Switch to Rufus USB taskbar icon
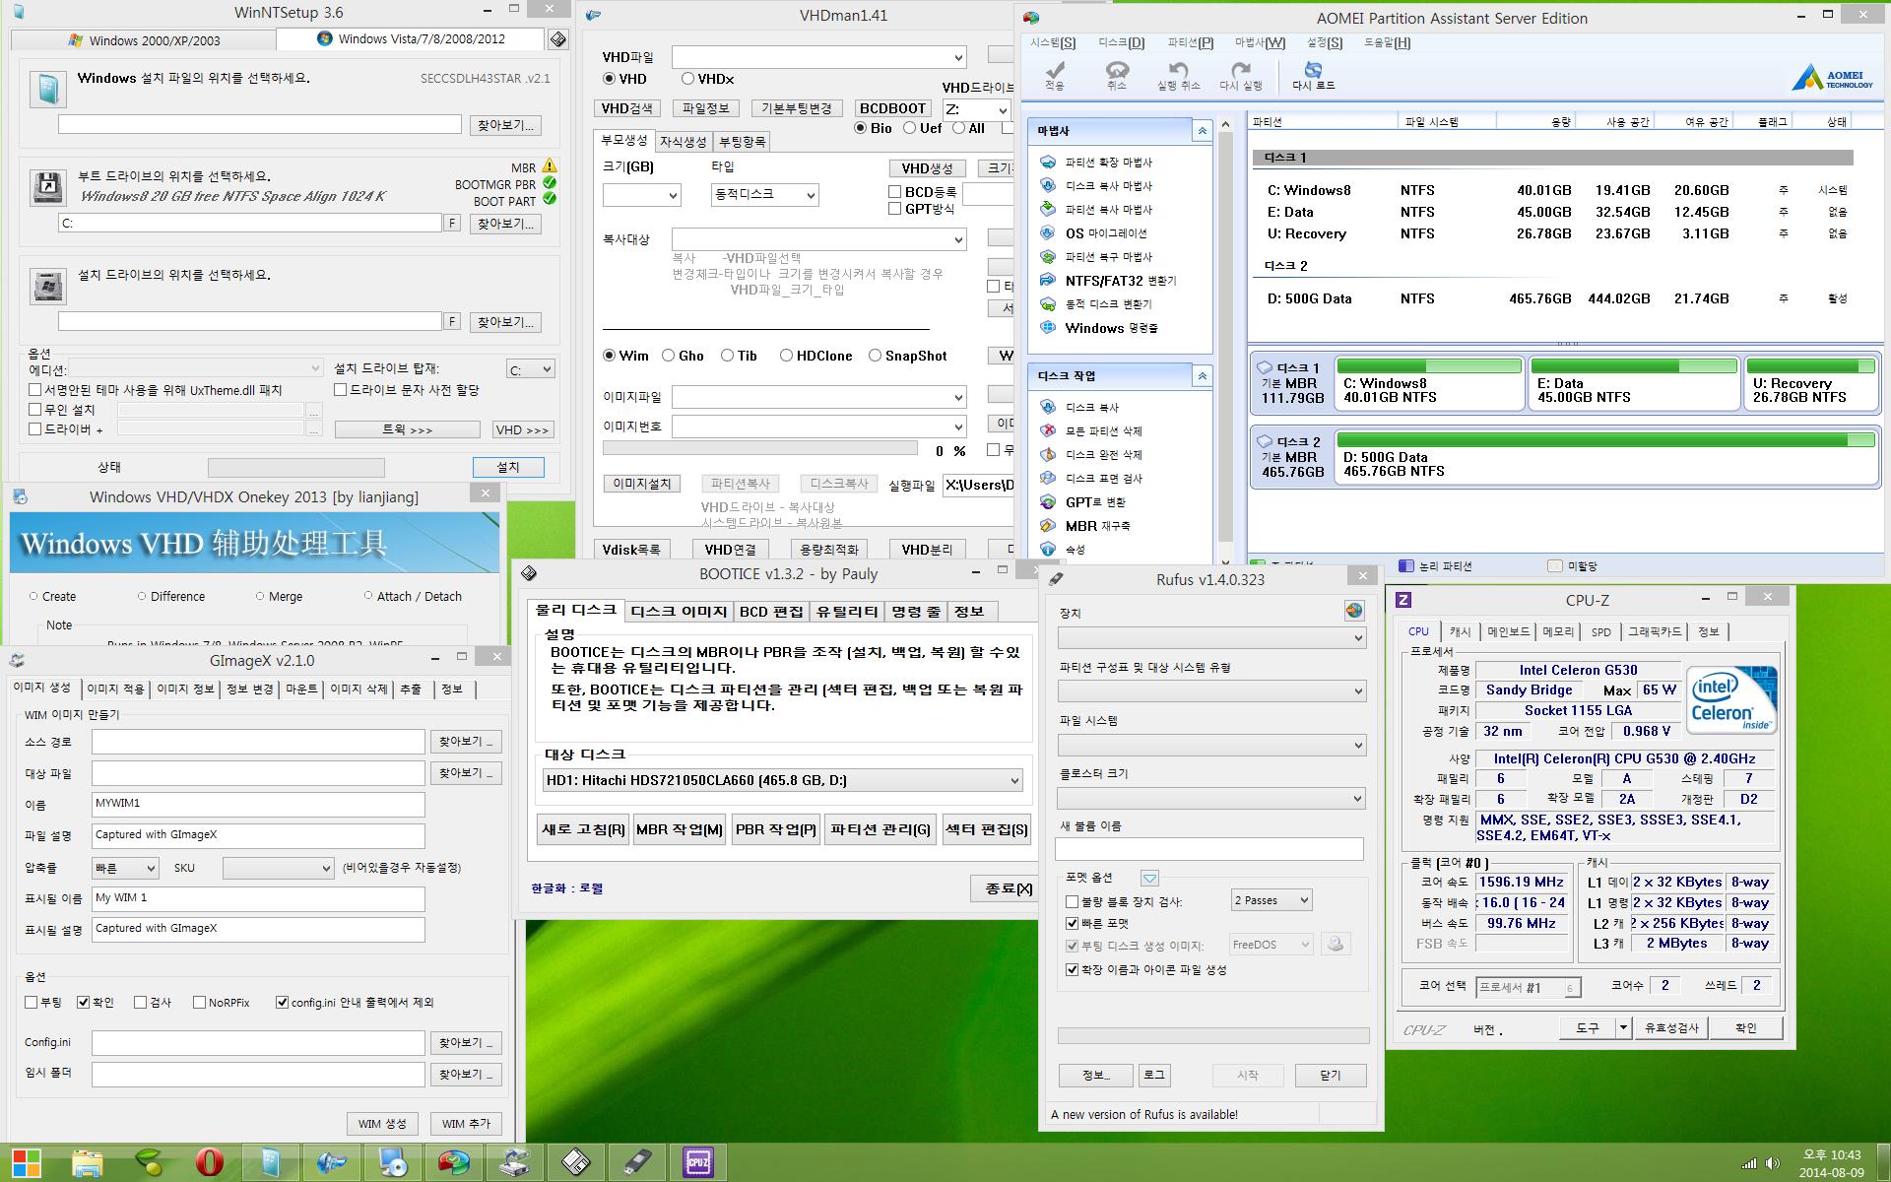Image resolution: width=1891 pixels, height=1182 pixels. tap(637, 1162)
